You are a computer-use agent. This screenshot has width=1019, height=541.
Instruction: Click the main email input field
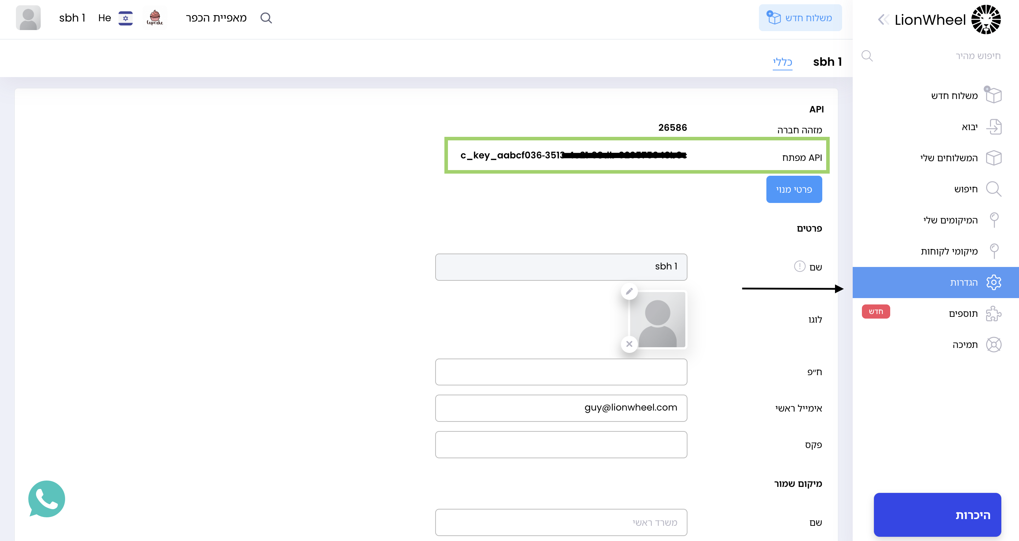pyautogui.click(x=561, y=408)
